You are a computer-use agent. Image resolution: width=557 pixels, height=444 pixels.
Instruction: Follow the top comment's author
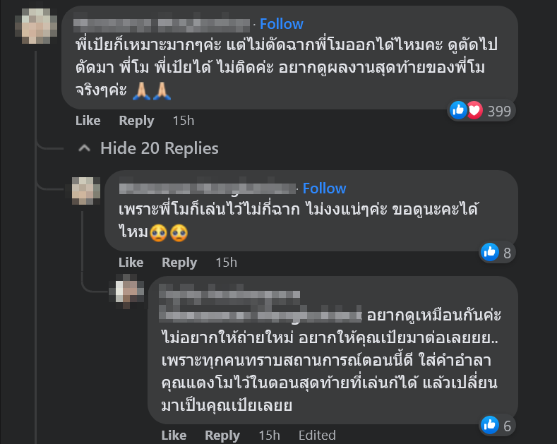coord(282,24)
